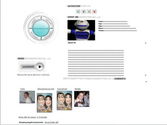This screenshot has height=125, width=167.
Task: Click the red navigation arrow icon
Action: click(94, 11)
